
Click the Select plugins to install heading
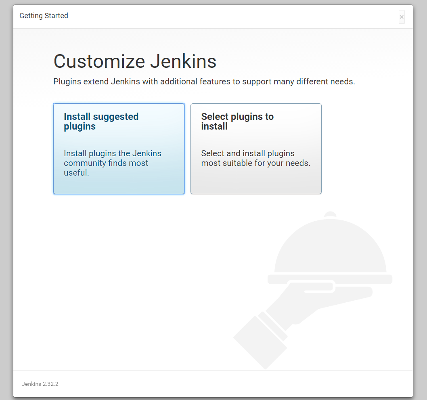coord(237,121)
